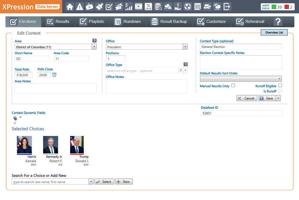This screenshot has width=299, height=200.
Task: Open the warning triangle alerts icon
Action: click(x=80, y=7)
